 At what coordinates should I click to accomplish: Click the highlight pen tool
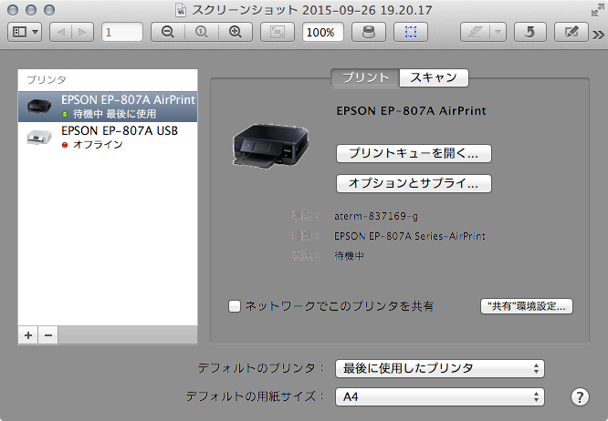coord(475,32)
